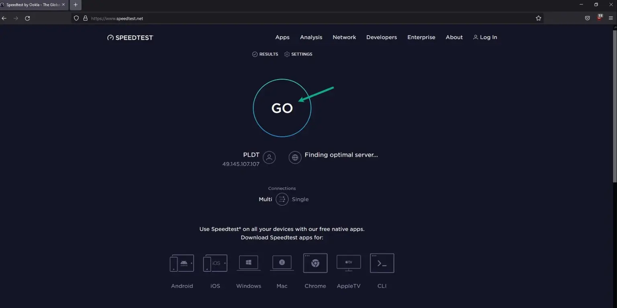Start the speed test with GO button
Image resolution: width=617 pixels, height=308 pixels.
point(282,108)
